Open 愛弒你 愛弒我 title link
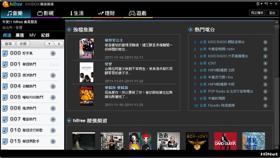 pyautogui.click(x=116, y=88)
